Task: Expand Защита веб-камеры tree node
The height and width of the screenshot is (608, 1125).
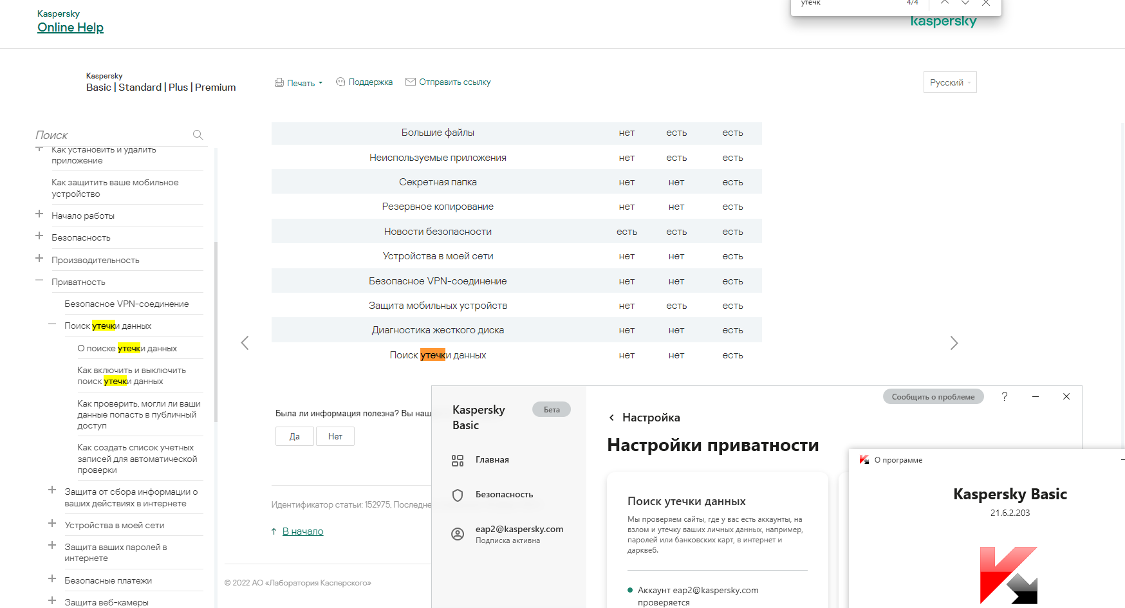Action: pos(52,601)
